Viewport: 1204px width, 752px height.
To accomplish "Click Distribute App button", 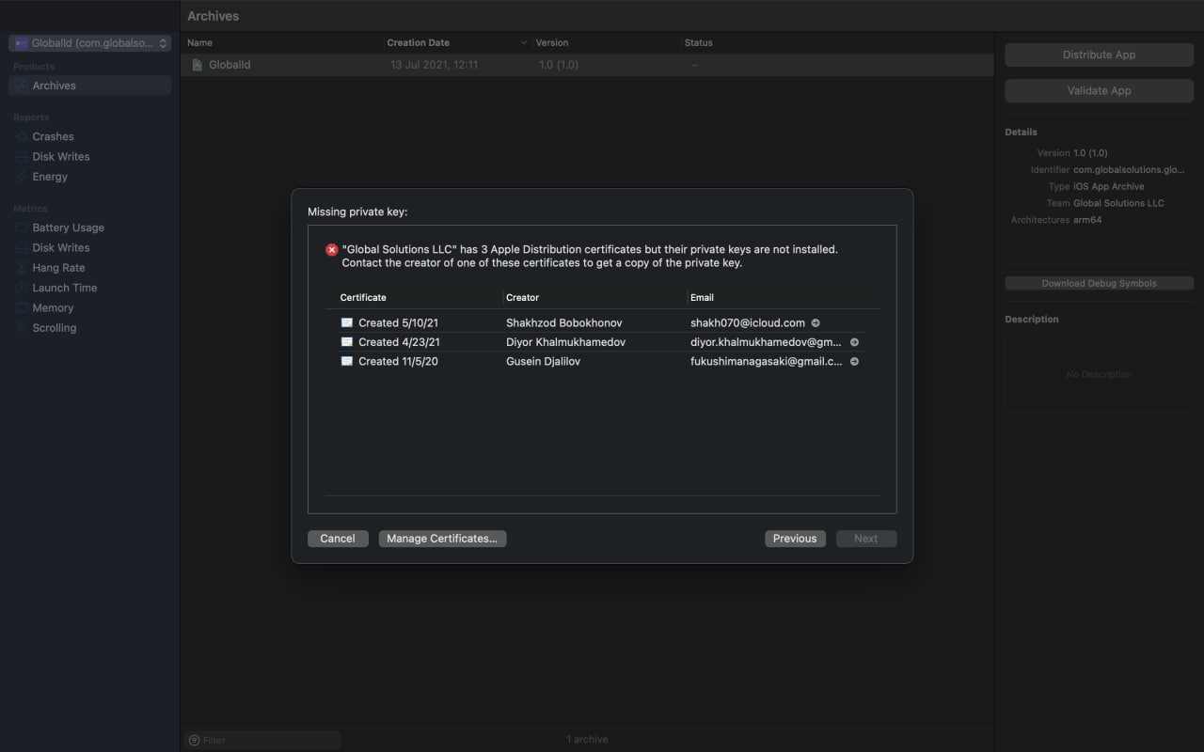I will click(1099, 55).
